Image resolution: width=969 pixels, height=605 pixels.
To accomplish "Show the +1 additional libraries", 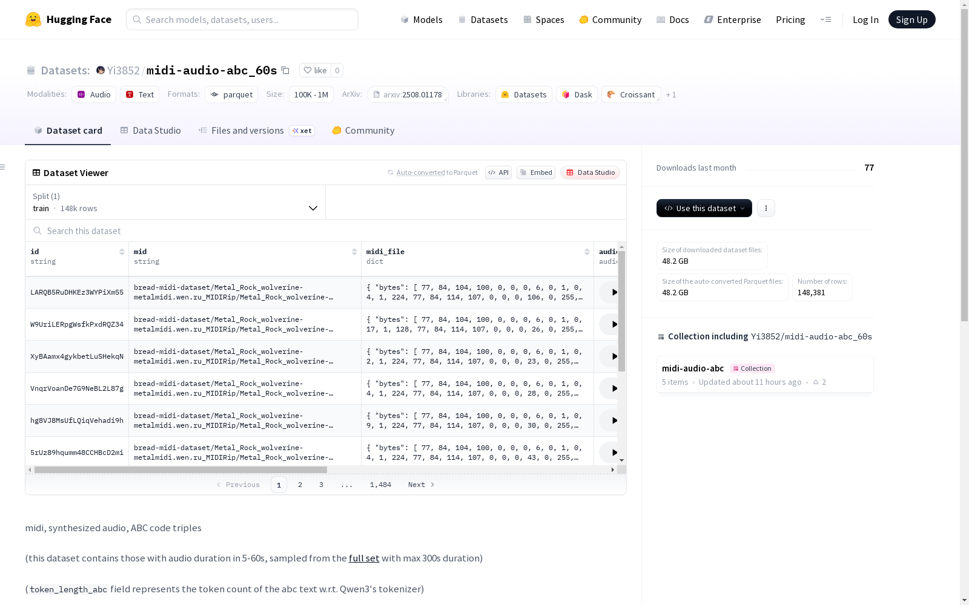I will (x=671, y=94).
